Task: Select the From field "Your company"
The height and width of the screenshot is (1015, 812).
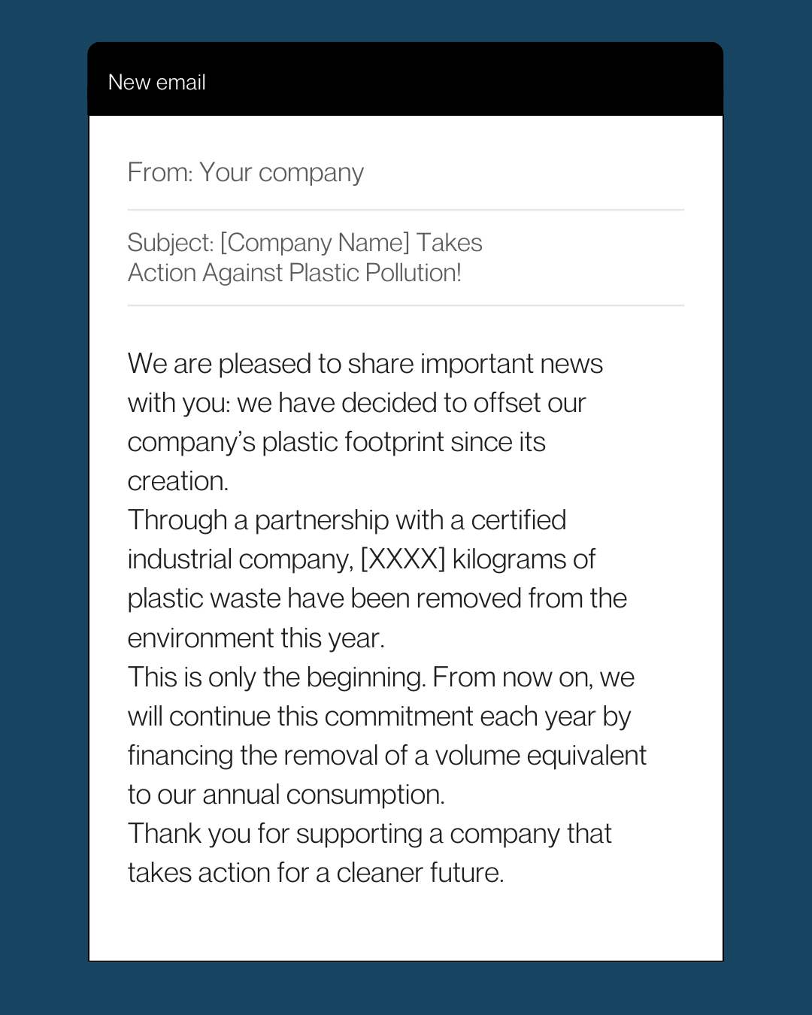Action: (281, 172)
